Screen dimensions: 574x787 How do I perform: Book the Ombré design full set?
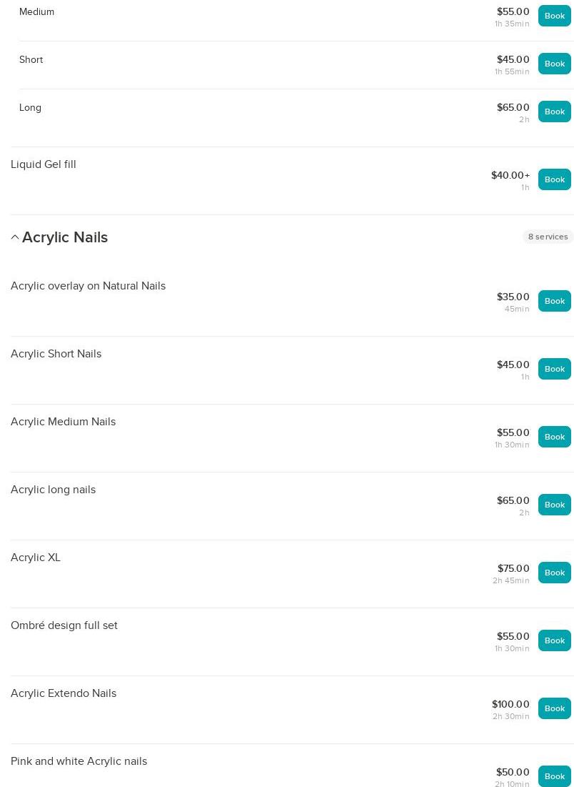tap(554, 640)
